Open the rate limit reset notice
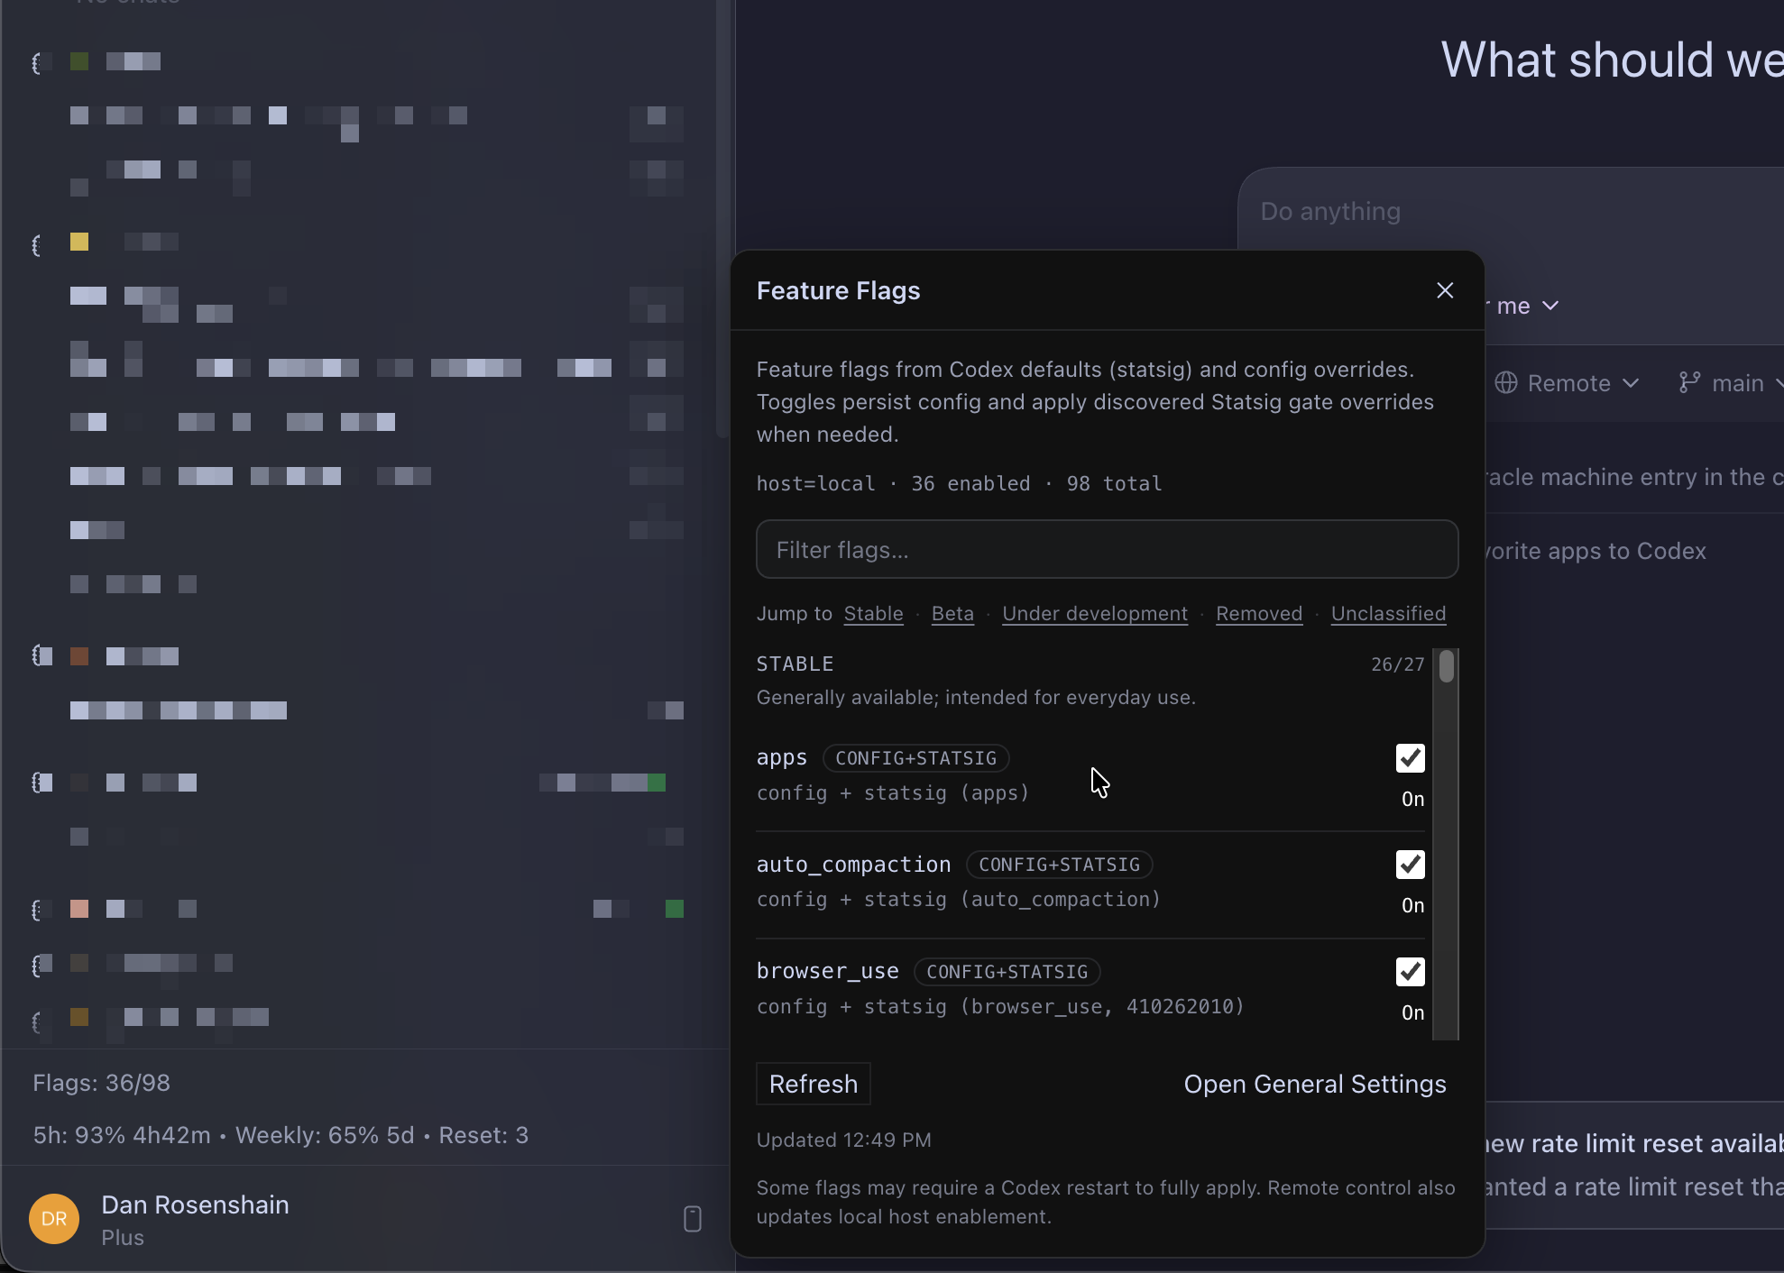 [x=1634, y=1165]
